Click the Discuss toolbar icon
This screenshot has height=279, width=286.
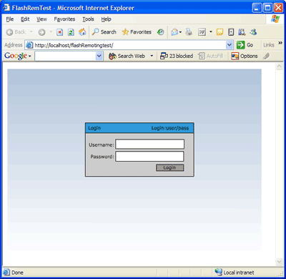point(220,32)
